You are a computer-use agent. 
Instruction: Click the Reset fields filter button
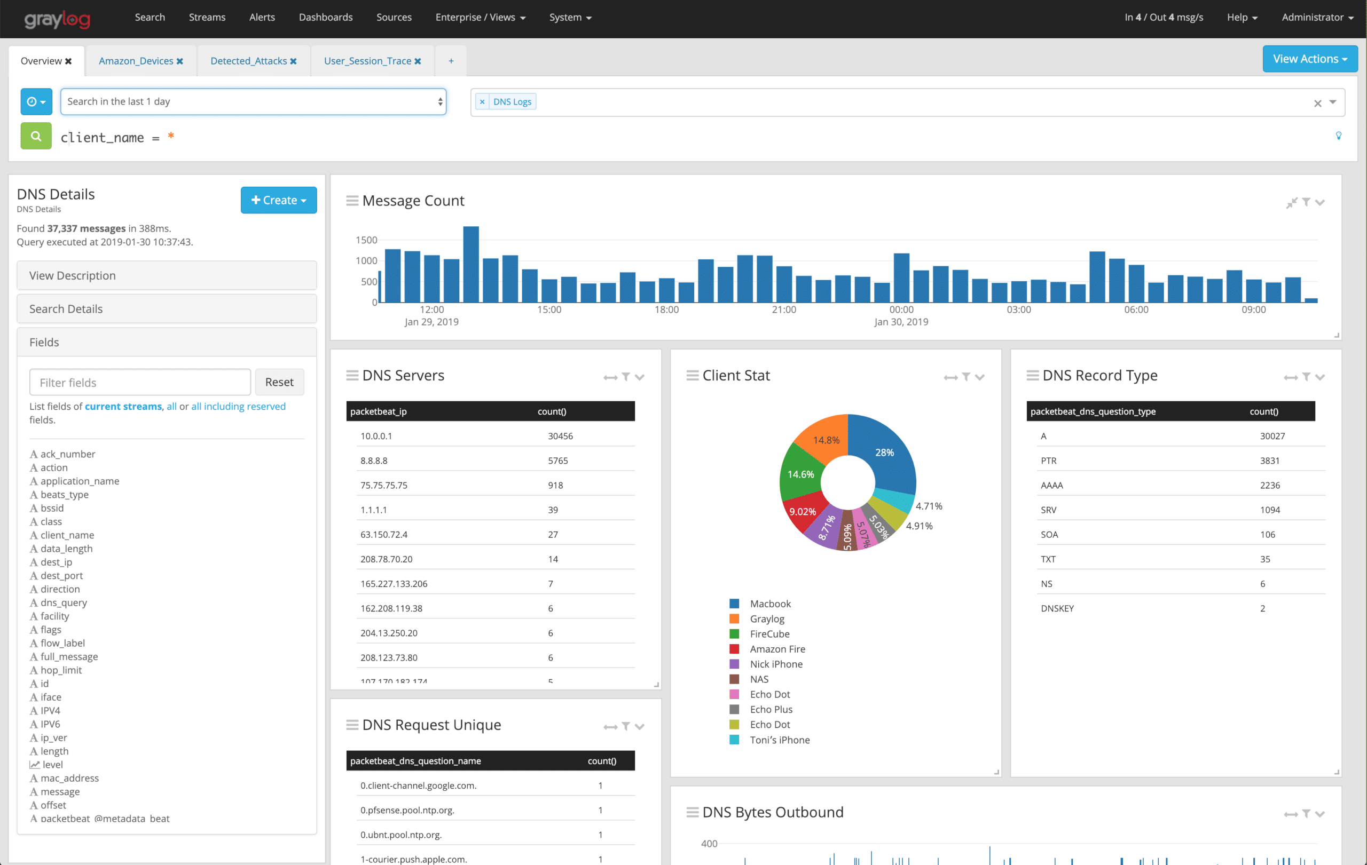pyautogui.click(x=279, y=382)
